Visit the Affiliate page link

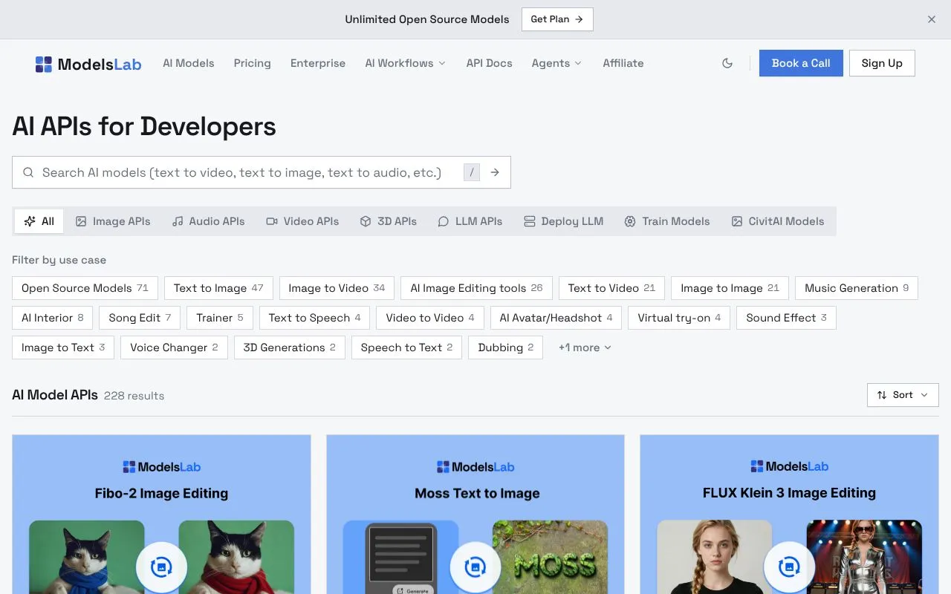pyautogui.click(x=623, y=63)
